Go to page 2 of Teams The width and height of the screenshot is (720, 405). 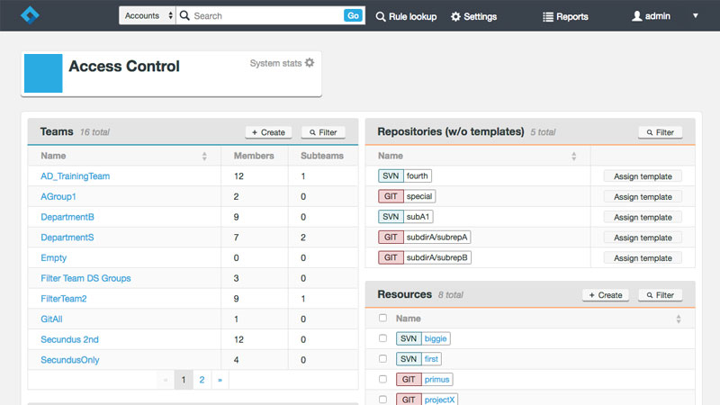[x=202, y=380]
